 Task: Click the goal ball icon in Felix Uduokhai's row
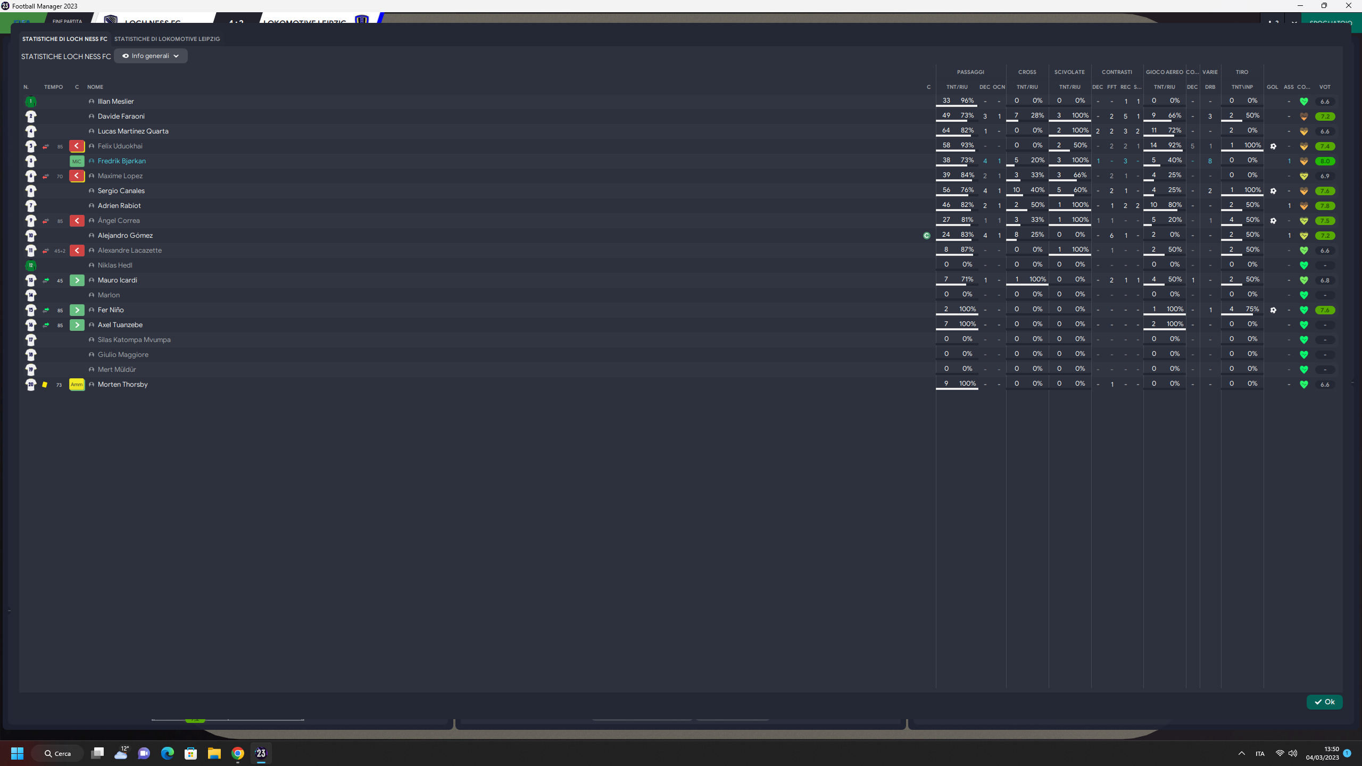coord(1273,146)
